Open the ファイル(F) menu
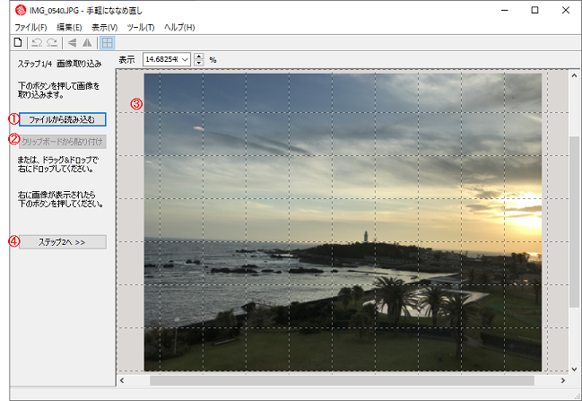The width and height of the screenshot is (582, 401). pyautogui.click(x=30, y=28)
